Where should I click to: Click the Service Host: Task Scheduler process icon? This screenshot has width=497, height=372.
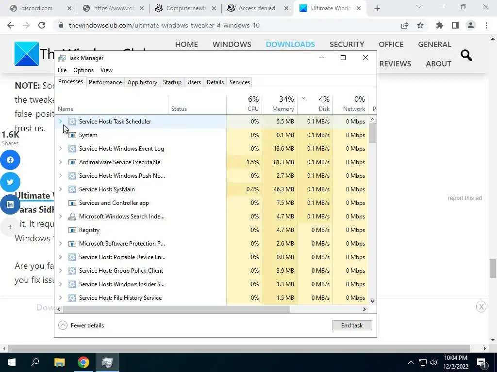click(x=72, y=122)
